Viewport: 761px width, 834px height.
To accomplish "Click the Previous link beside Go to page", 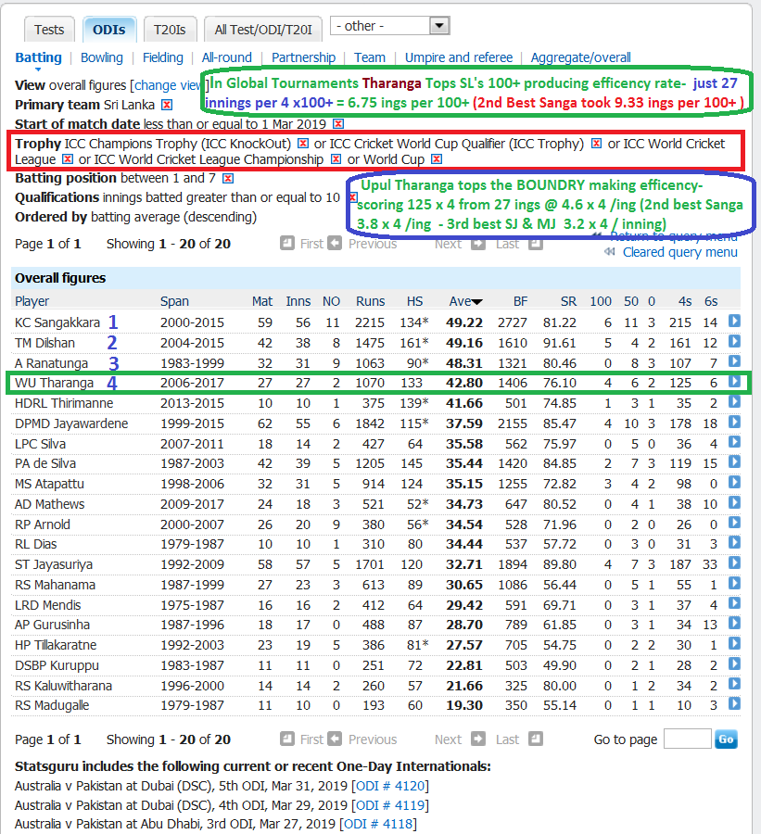I will 373,739.
